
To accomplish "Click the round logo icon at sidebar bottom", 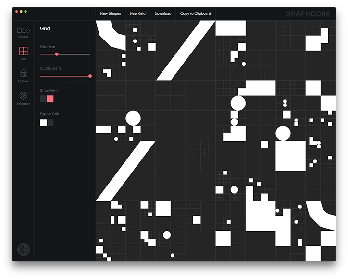I will 24,249.
